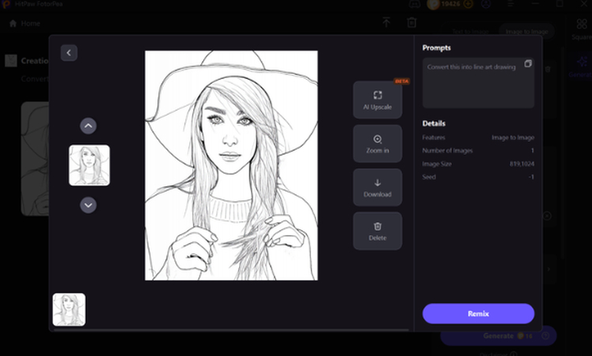Go back using the left arrow button
The width and height of the screenshot is (592, 356).
coord(69,53)
